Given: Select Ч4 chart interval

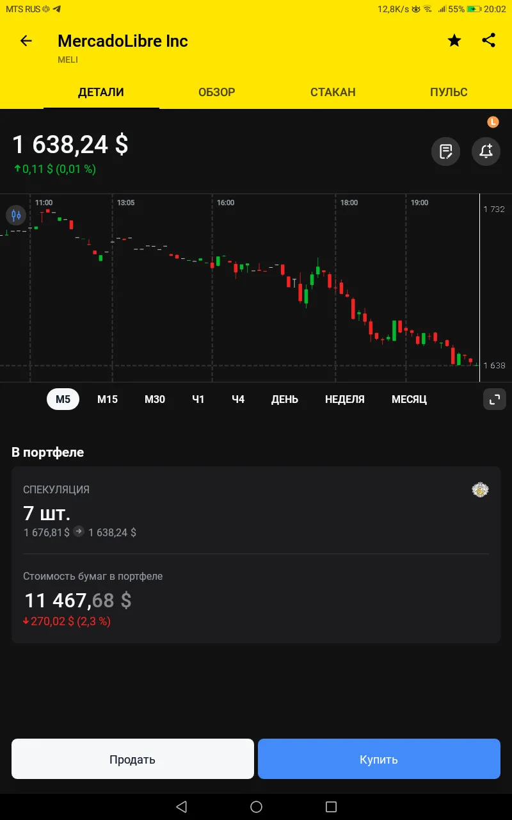Looking at the screenshot, I should pyautogui.click(x=238, y=399).
